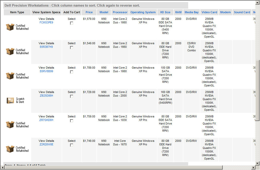The image size is (260, 170).
Task: Sort the list by Model column header
Action: coord(104,12)
